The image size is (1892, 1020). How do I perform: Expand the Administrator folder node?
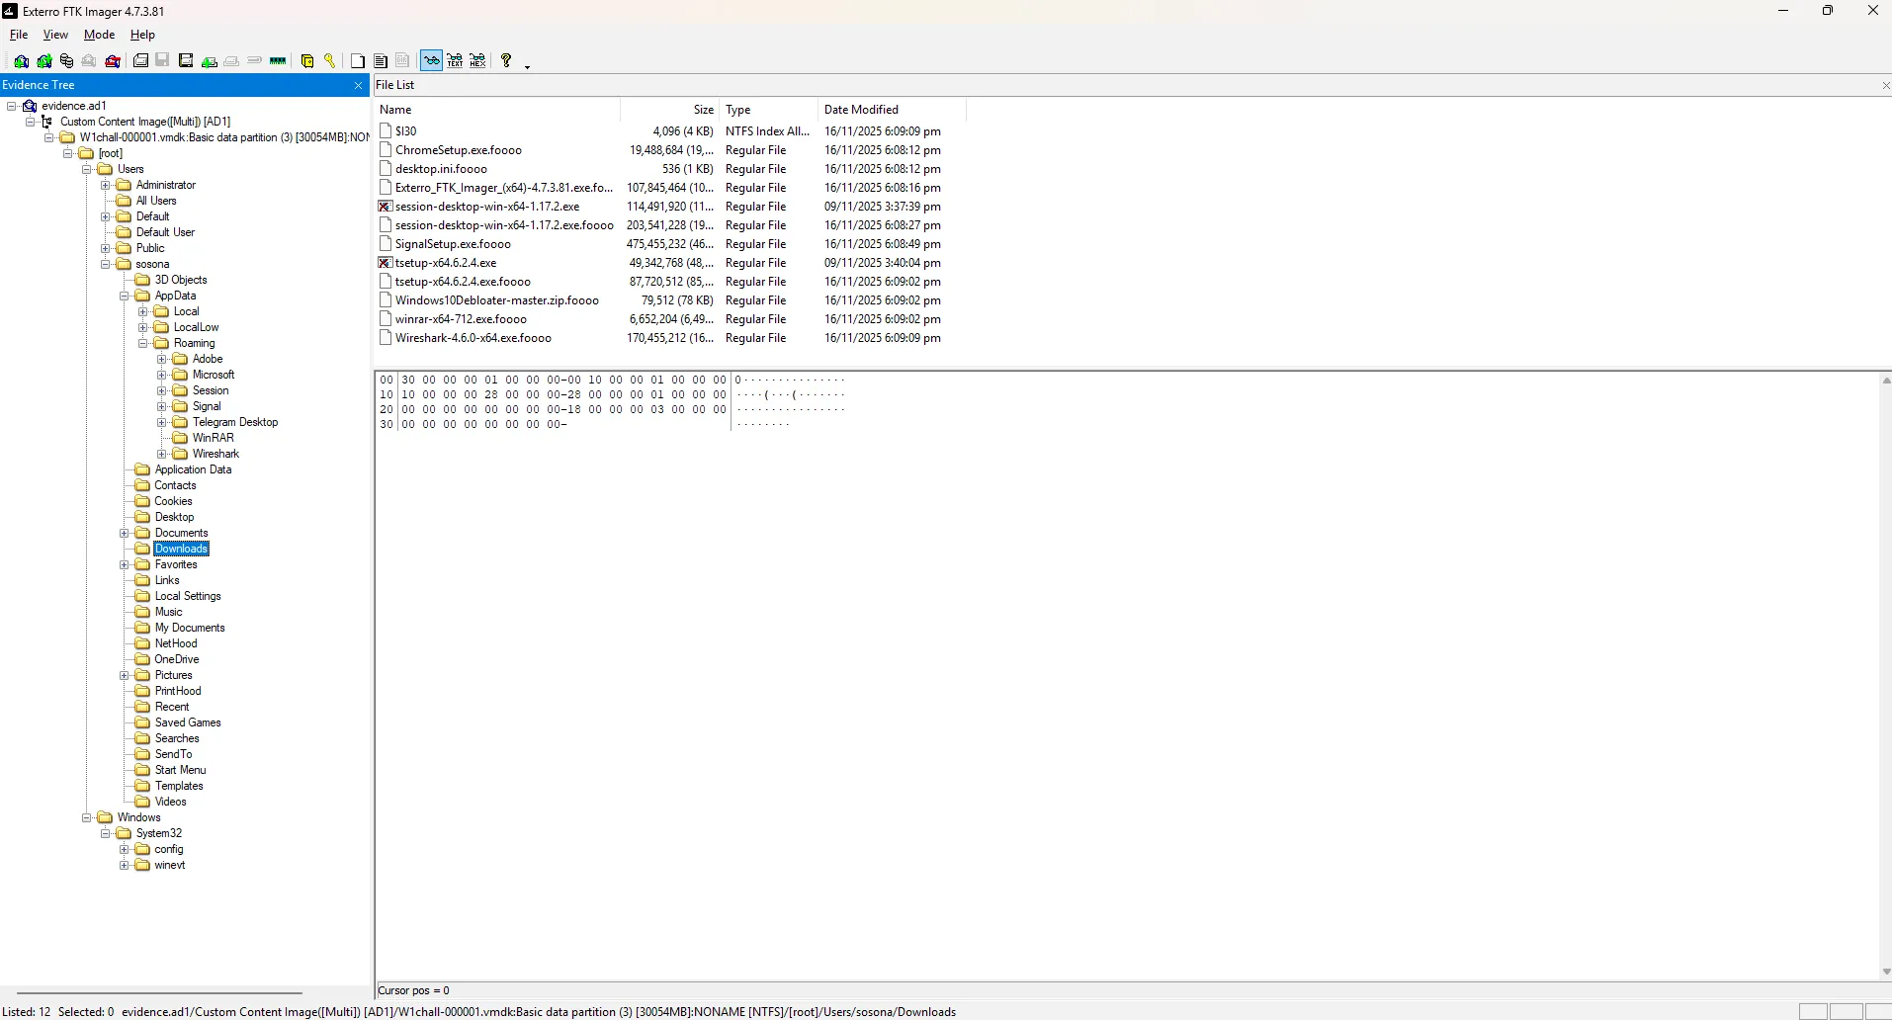coord(106,185)
